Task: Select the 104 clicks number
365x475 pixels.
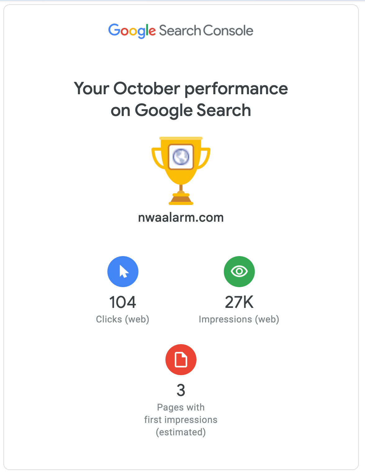Action: point(123,302)
